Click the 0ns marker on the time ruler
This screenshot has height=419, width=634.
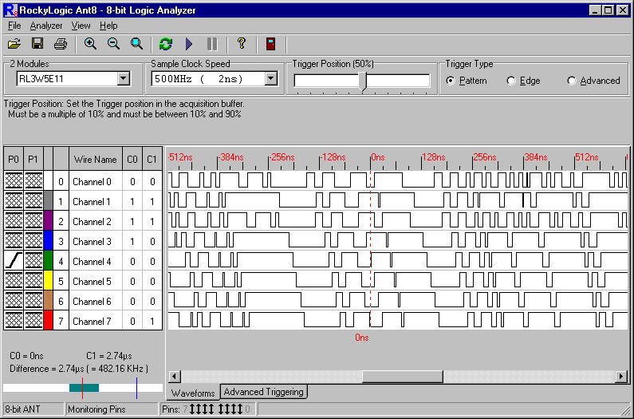(378, 157)
